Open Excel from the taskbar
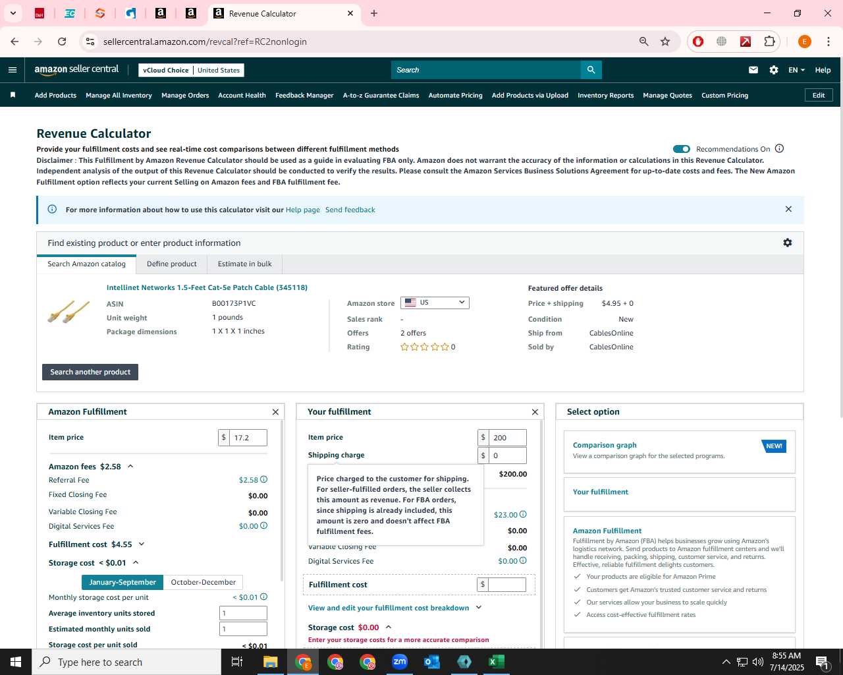This screenshot has height=675, width=843. click(x=497, y=662)
